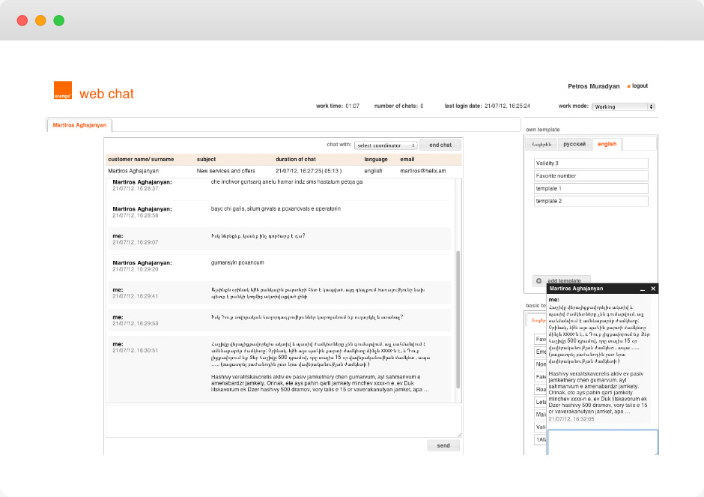704x497 pixels.
Task: Switch to Martiros Aghajanyan chat tab
Action: tap(79, 125)
